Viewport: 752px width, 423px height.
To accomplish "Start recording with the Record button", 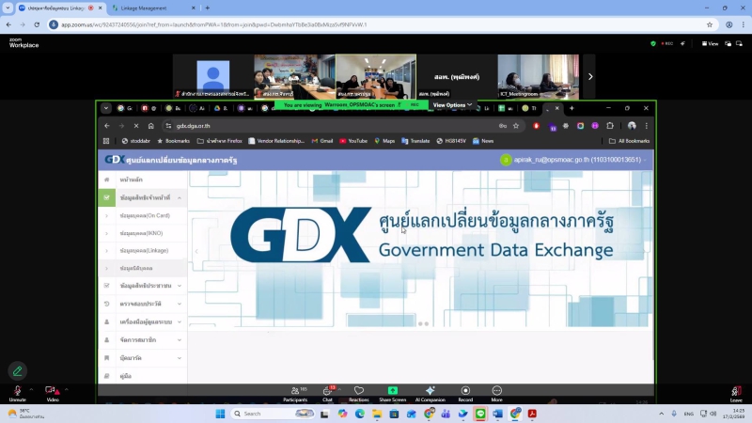I will (x=465, y=392).
